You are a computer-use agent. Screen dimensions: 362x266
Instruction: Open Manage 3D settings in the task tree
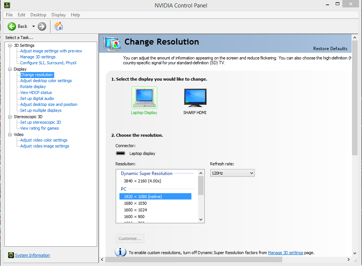coord(37,57)
